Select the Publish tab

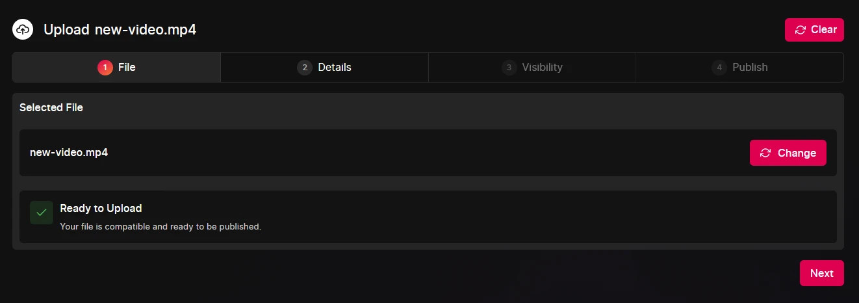(750, 67)
